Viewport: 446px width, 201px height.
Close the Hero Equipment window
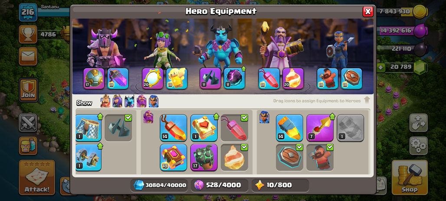tap(368, 11)
